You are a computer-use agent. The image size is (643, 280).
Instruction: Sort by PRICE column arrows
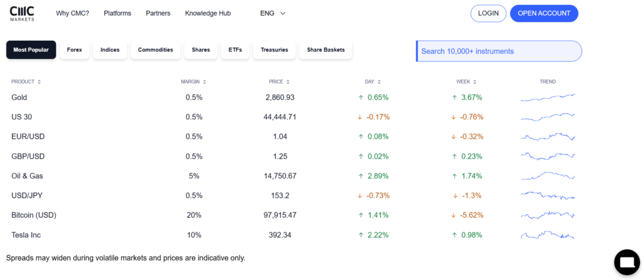288,82
